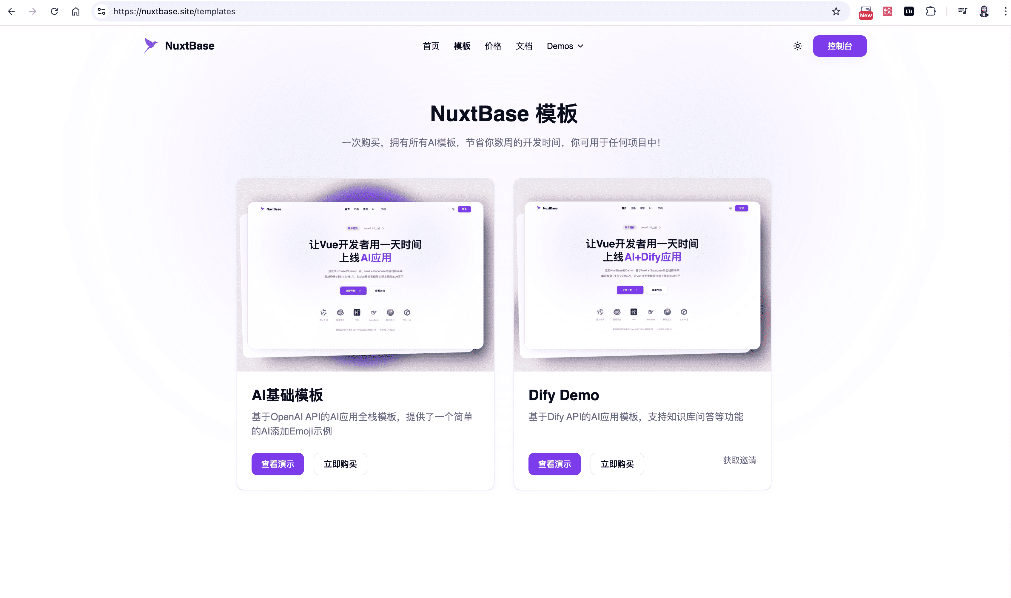
Task: Click 查看演示 for AI基础模板
Action: (278, 464)
